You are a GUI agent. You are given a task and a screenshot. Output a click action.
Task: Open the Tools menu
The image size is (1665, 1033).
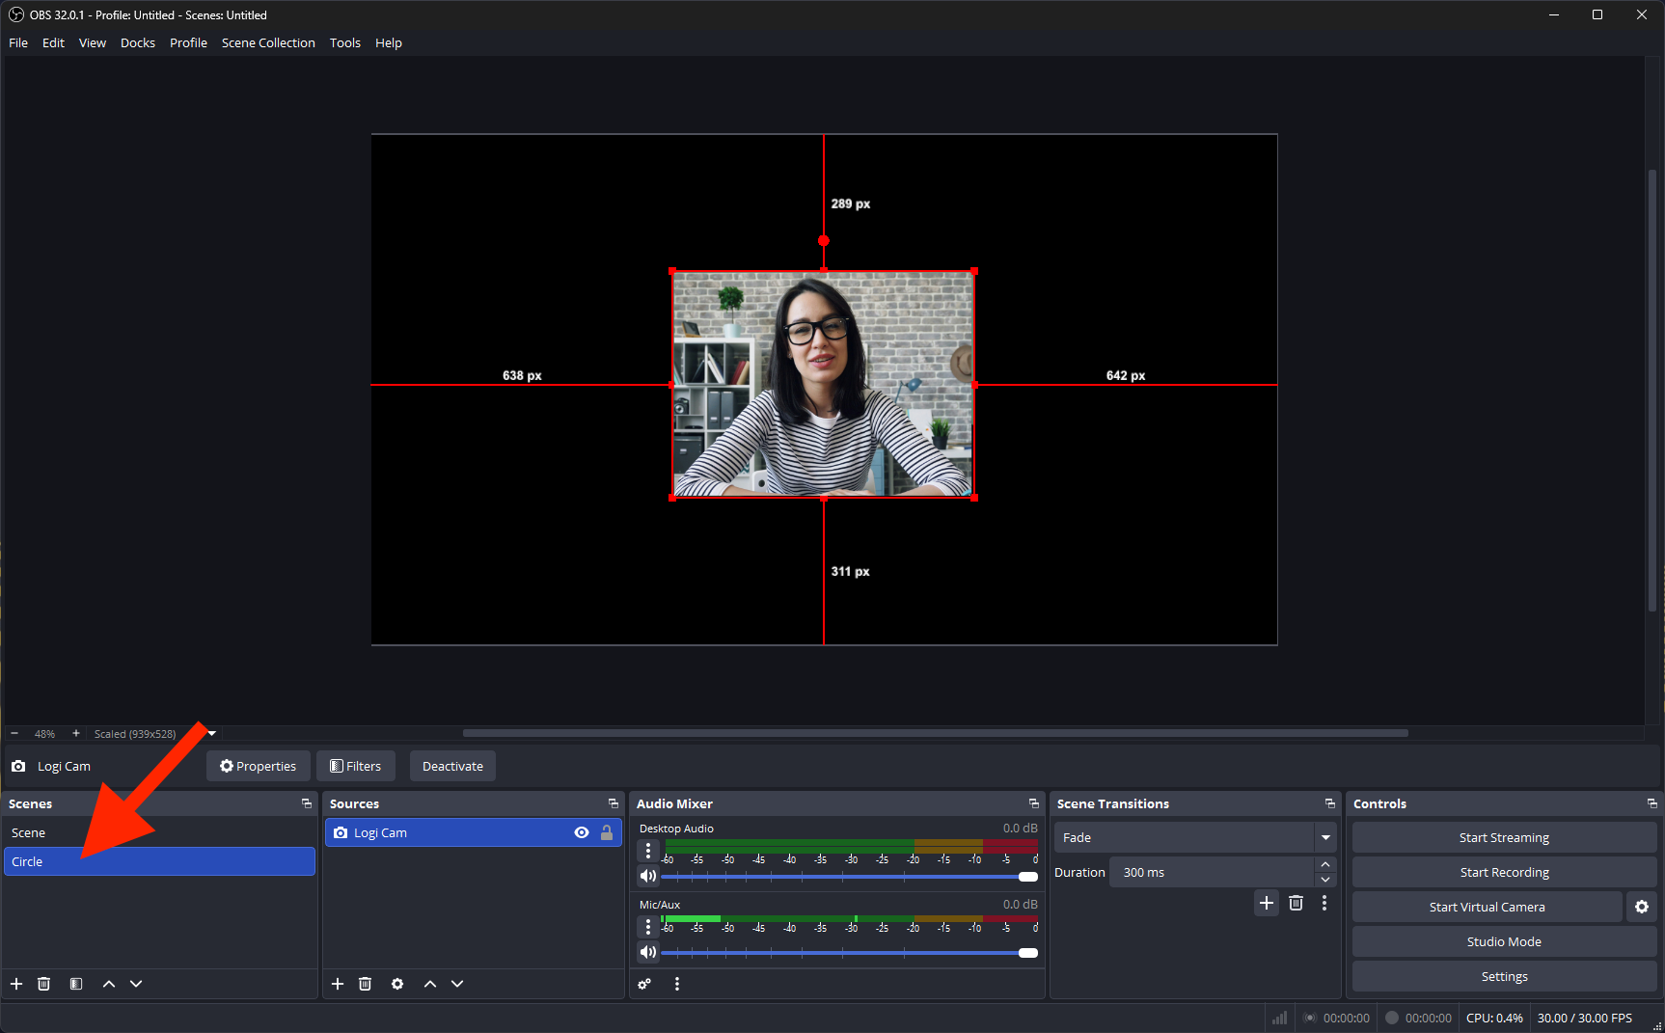pyautogui.click(x=344, y=42)
